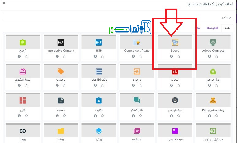237x143 pixels.
Task: Choose the بیگ‌بلوباتن (BigBlueButton) icon
Action: pos(175,101)
